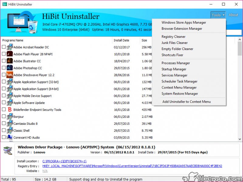Open the About page

coord(233,15)
